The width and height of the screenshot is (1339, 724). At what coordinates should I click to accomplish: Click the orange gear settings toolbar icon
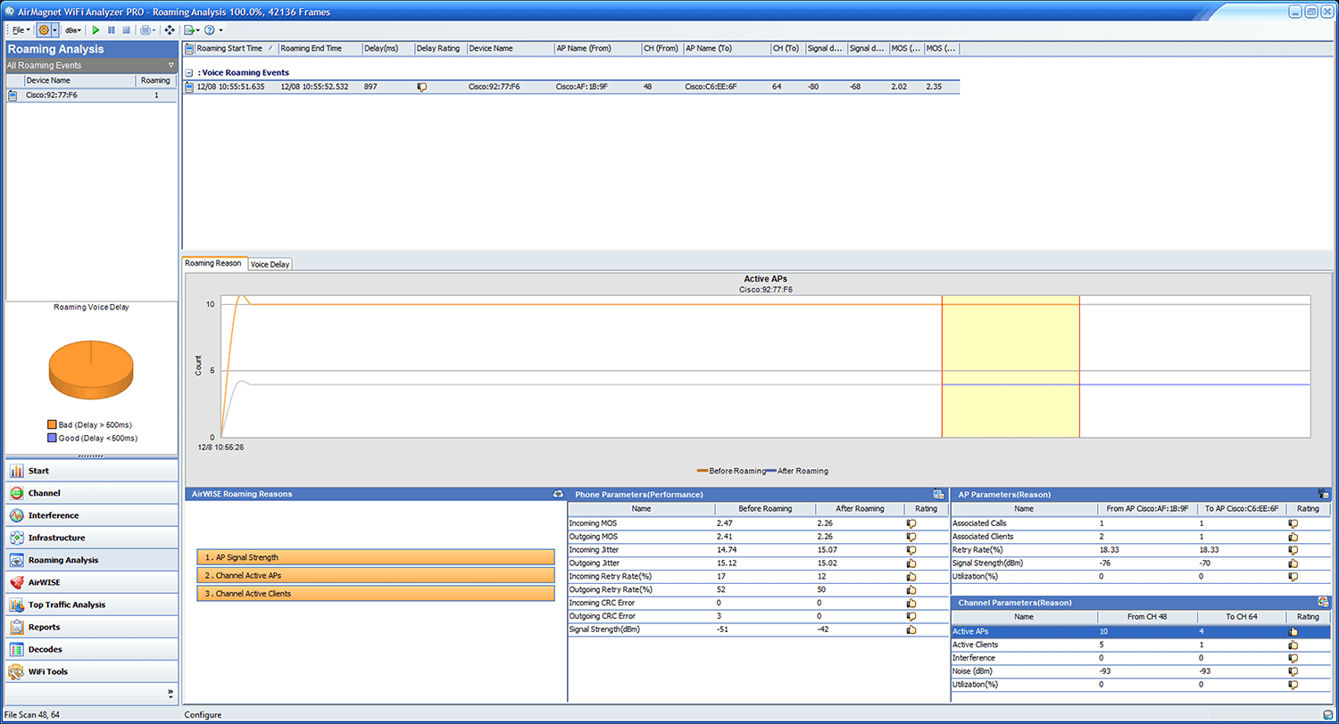click(43, 30)
